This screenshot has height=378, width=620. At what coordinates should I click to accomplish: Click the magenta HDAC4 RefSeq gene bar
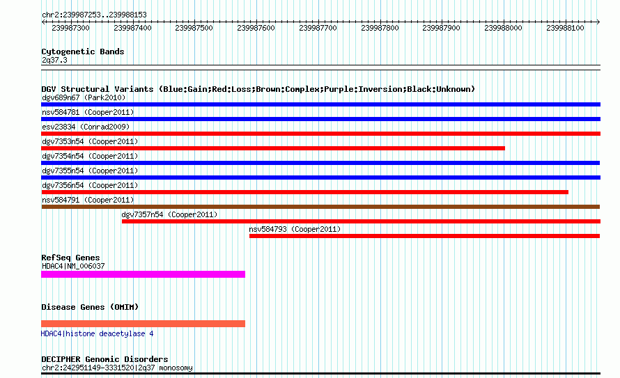[143, 274]
